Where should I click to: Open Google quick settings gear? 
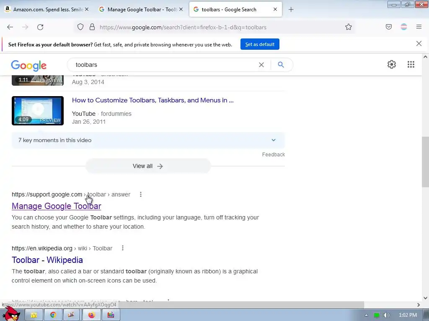click(x=392, y=64)
